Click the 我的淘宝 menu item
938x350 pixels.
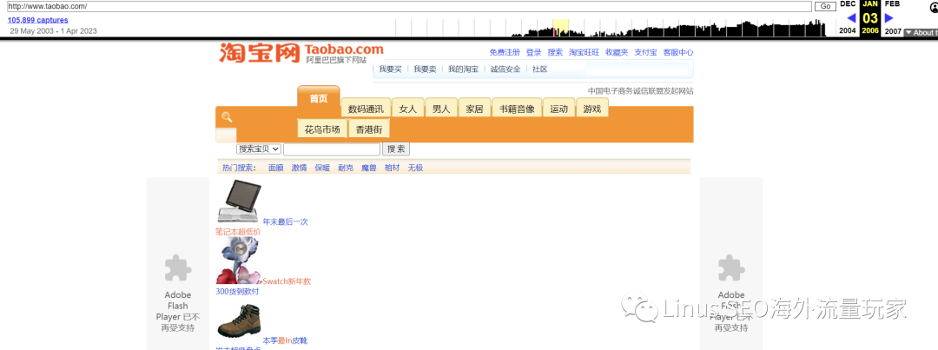464,69
